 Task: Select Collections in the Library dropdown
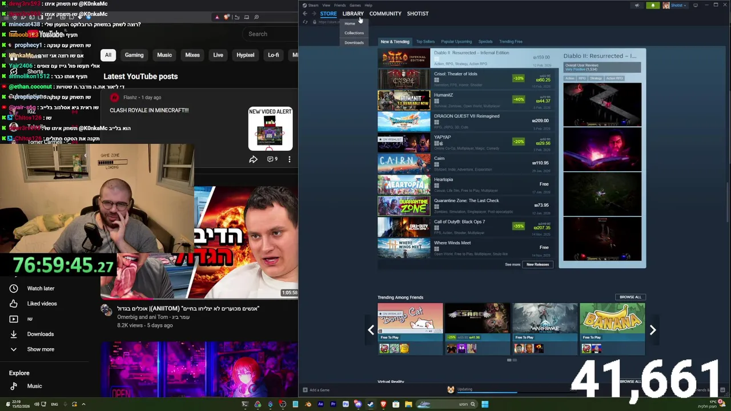[354, 33]
